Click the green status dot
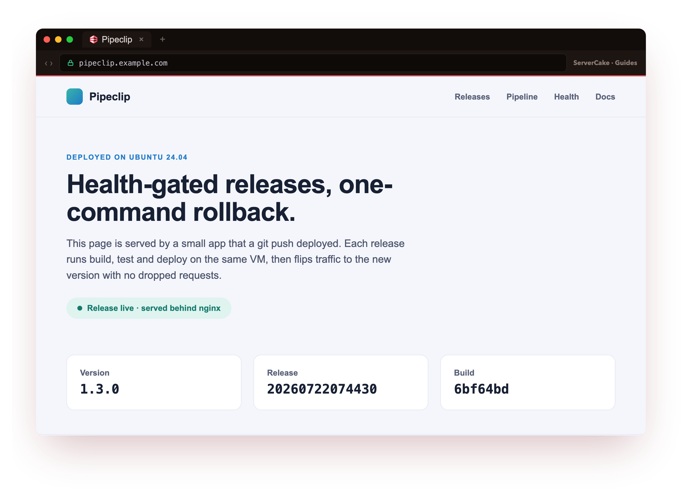This screenshot has height=501, width=693. click(80, 309)
